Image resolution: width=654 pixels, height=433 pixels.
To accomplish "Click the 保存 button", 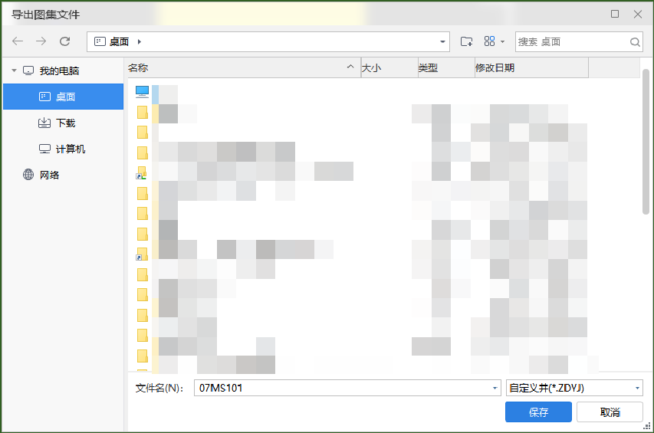I will click(538, 412).
